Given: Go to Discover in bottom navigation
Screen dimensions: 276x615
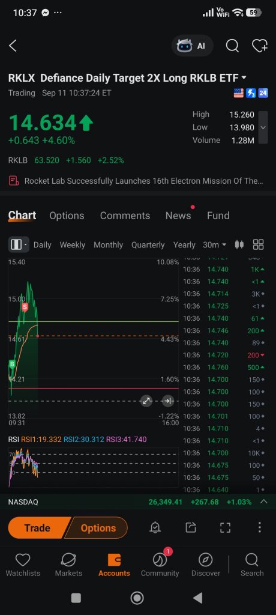Looking at the screenshot, I should (x=206, y=565).
